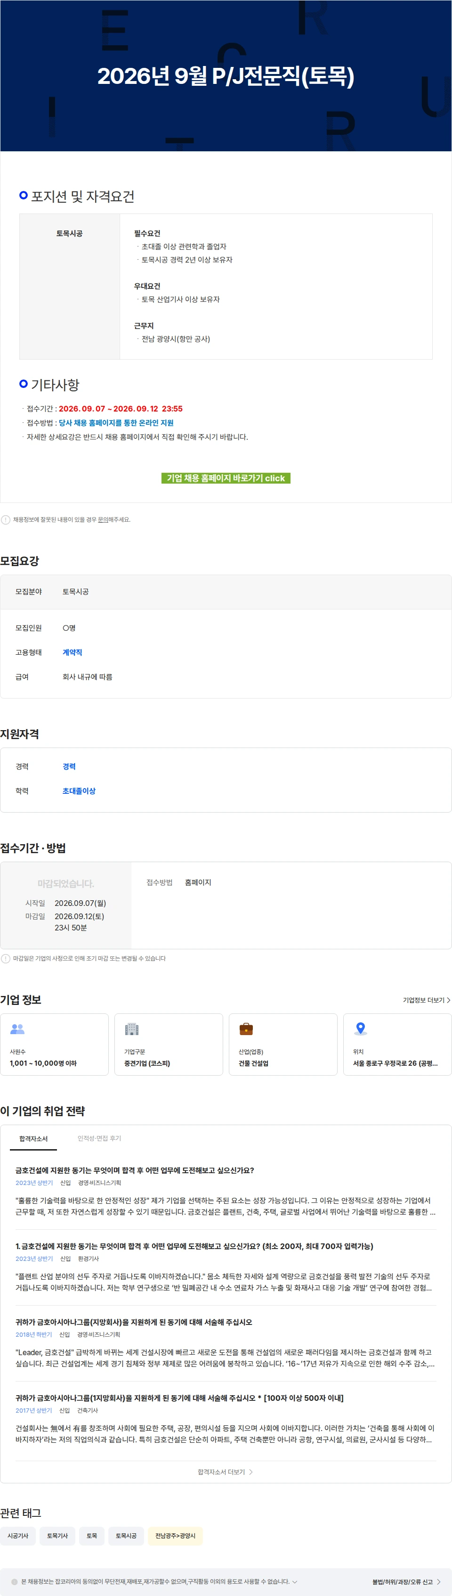The width and height of the screenshot is (452, 1596).
Task: Click the location pin icon
Action: 360,1028
